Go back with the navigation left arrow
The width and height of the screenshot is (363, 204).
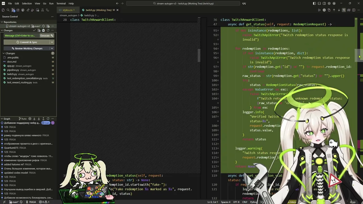pyautogui.click(x=117, y=3)
